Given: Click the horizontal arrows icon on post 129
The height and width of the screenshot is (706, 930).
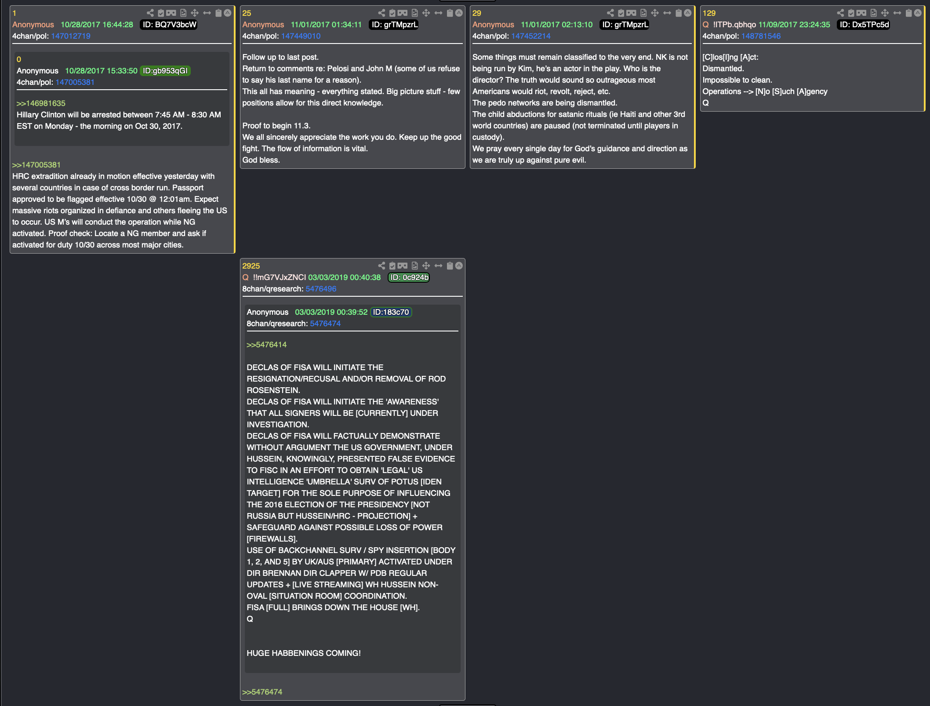Looking at the screenshot, I should coord(897,13).
